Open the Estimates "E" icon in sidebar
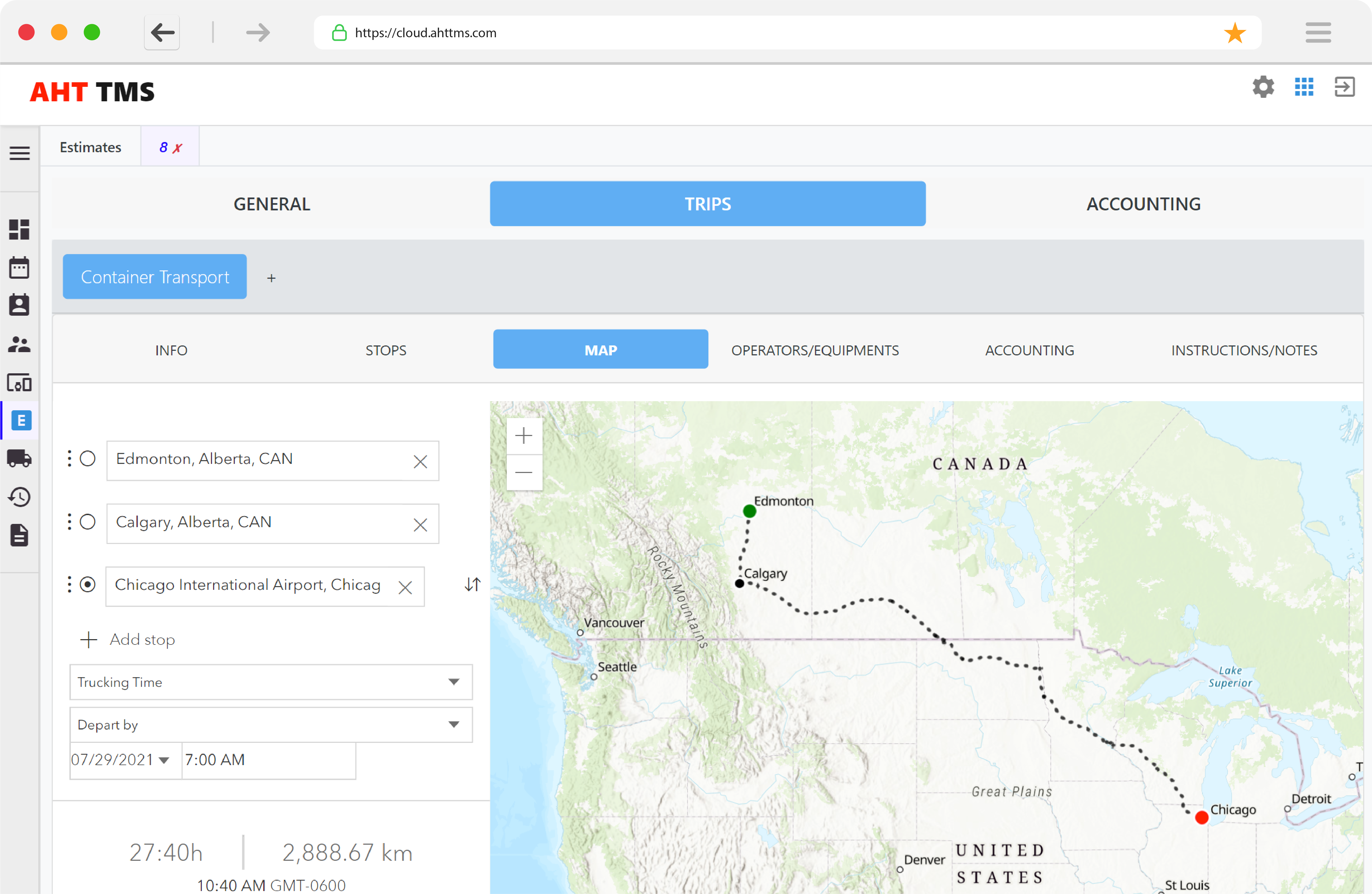Image resolution: width=1372 pixels, height=894 pixels. (x=21, y=420)
